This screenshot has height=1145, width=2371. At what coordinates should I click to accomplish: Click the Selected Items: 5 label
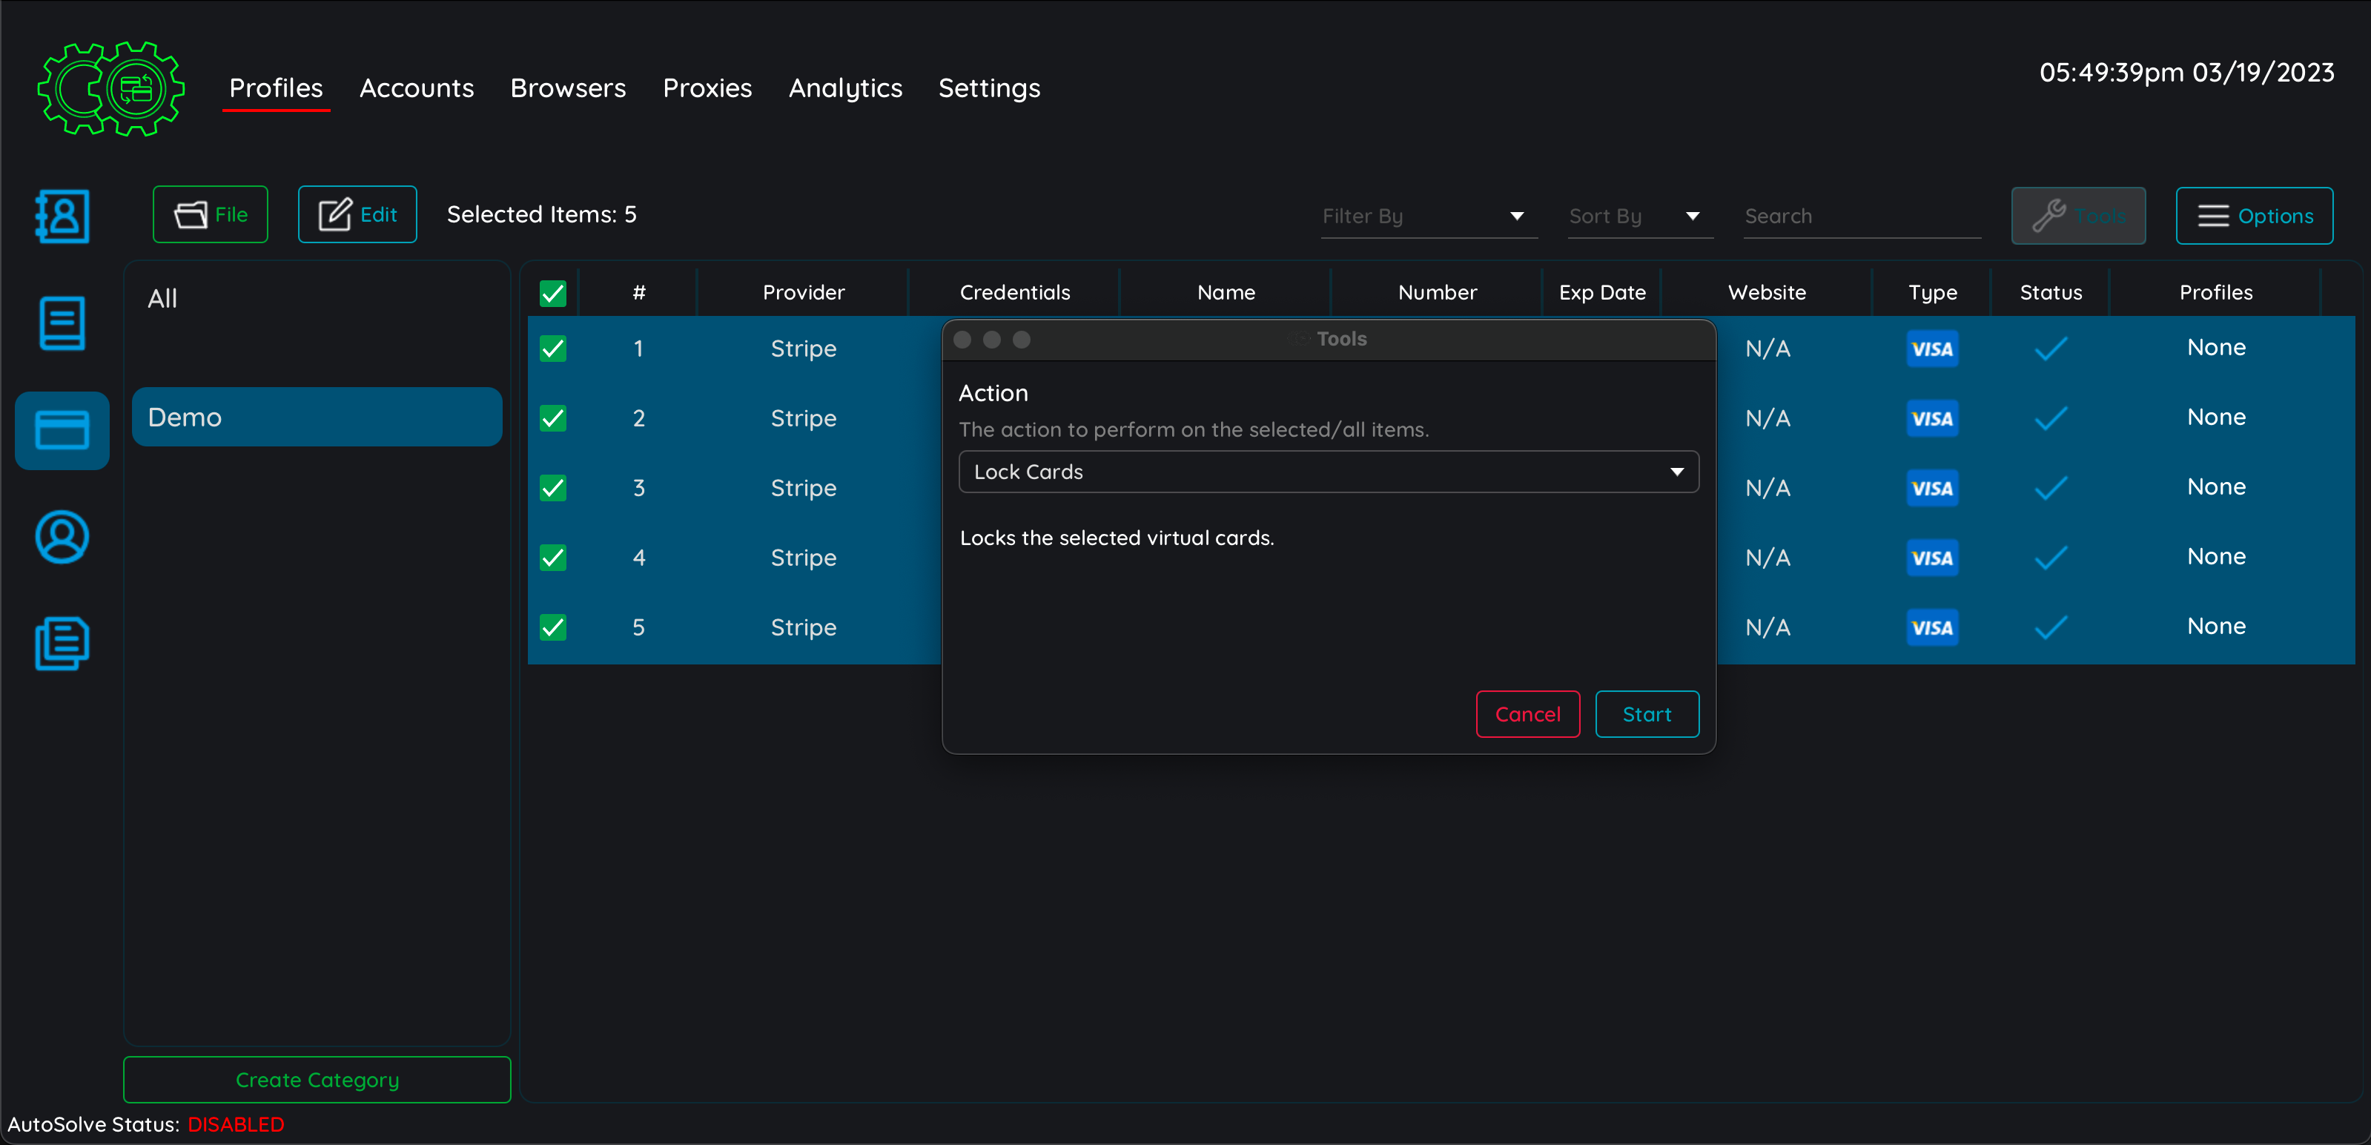(x=541, y=214)
